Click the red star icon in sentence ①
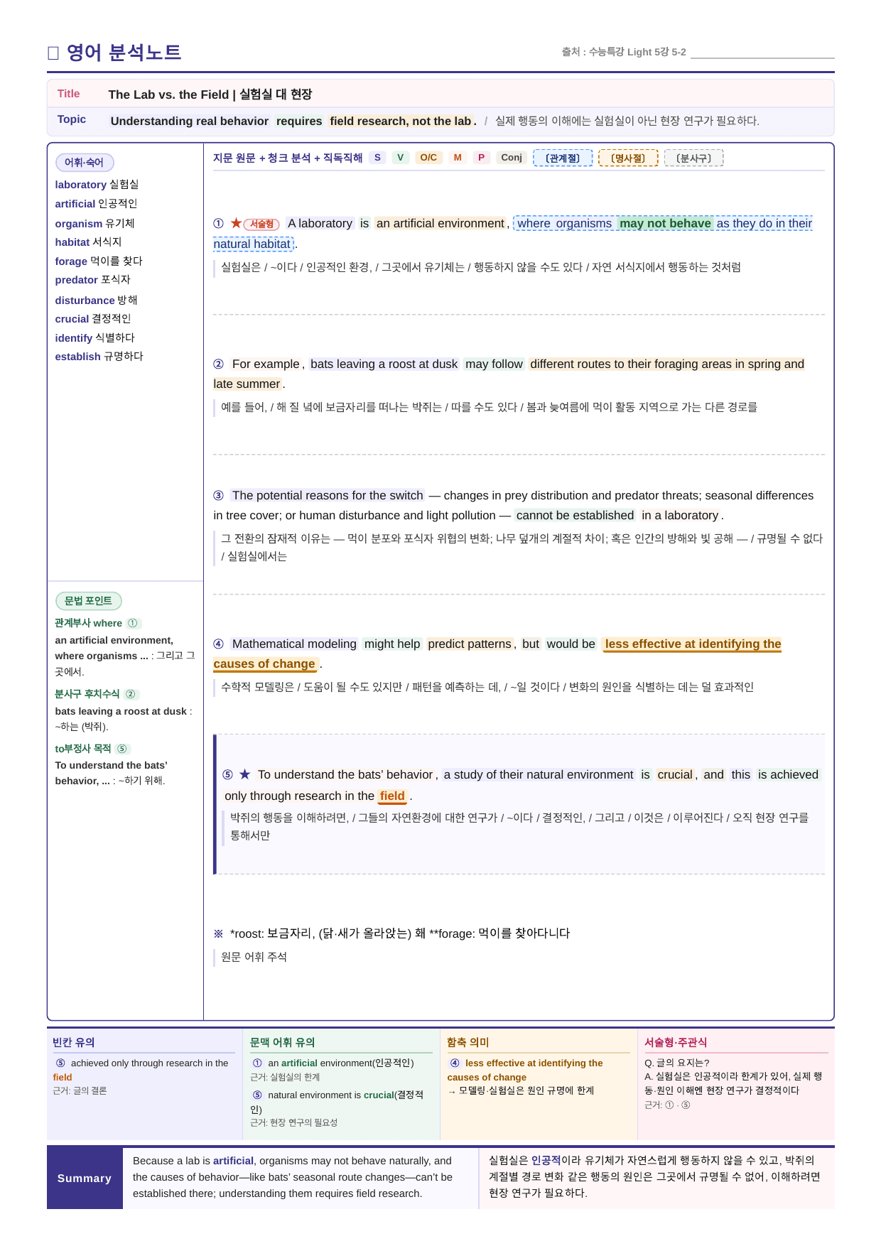This screenshot has height=1246, width=881. pyautogui.click(x=236, y=223)
